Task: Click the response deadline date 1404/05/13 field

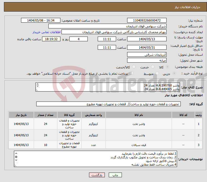Action: pos(147,39)
